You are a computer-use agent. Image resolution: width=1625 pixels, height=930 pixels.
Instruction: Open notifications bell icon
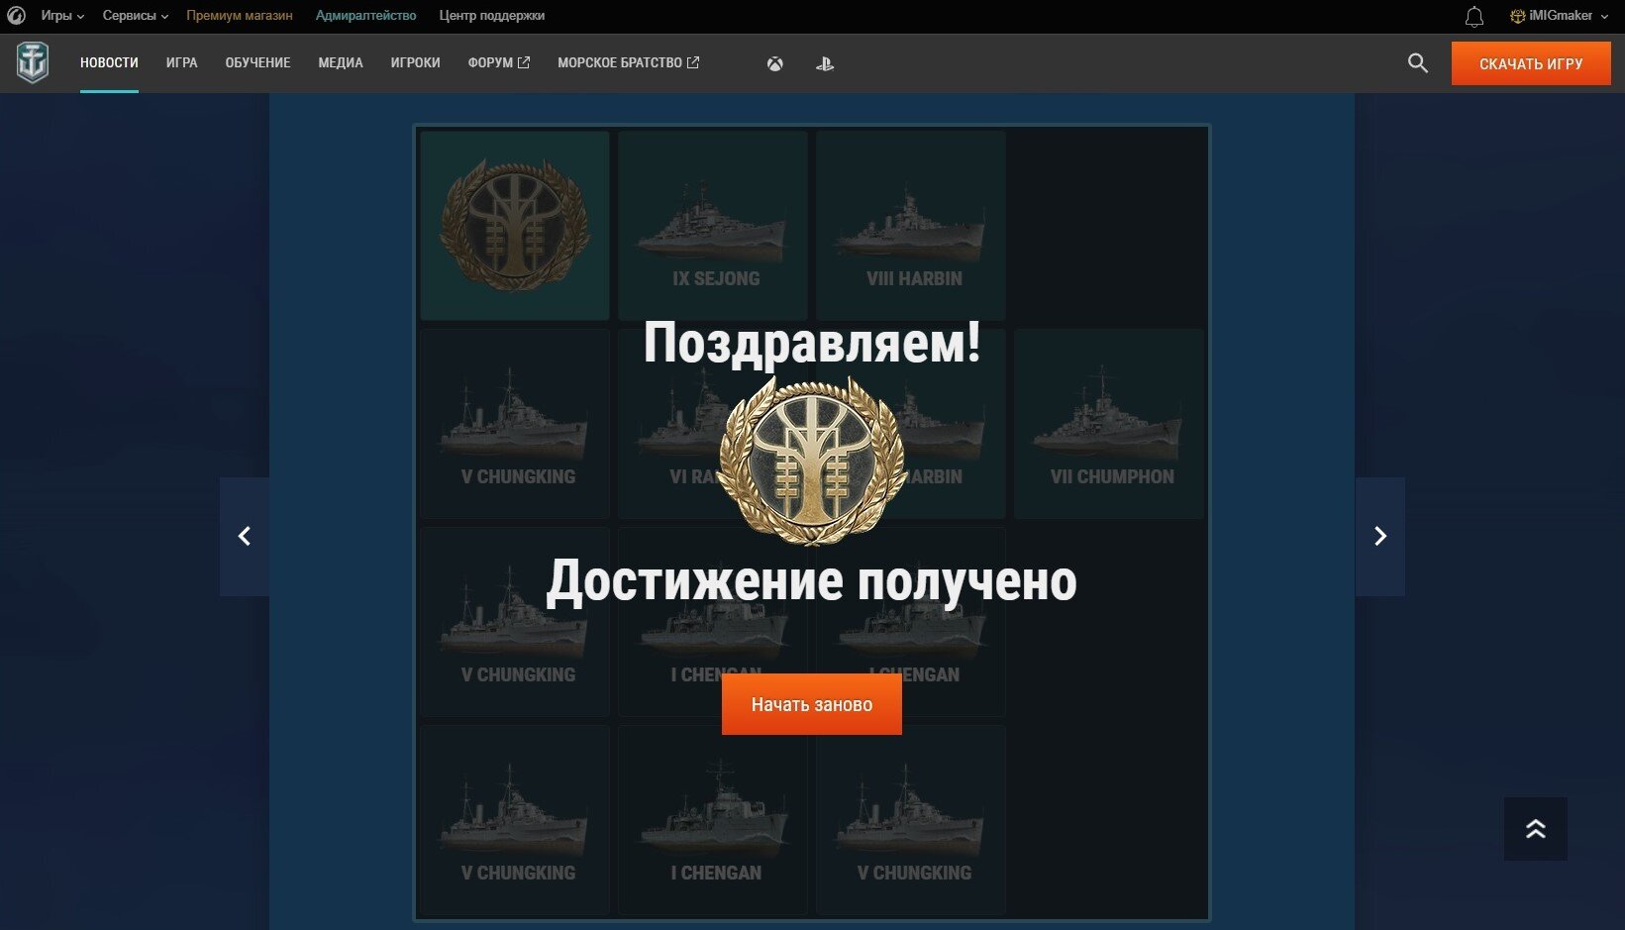click(1474, 16)
